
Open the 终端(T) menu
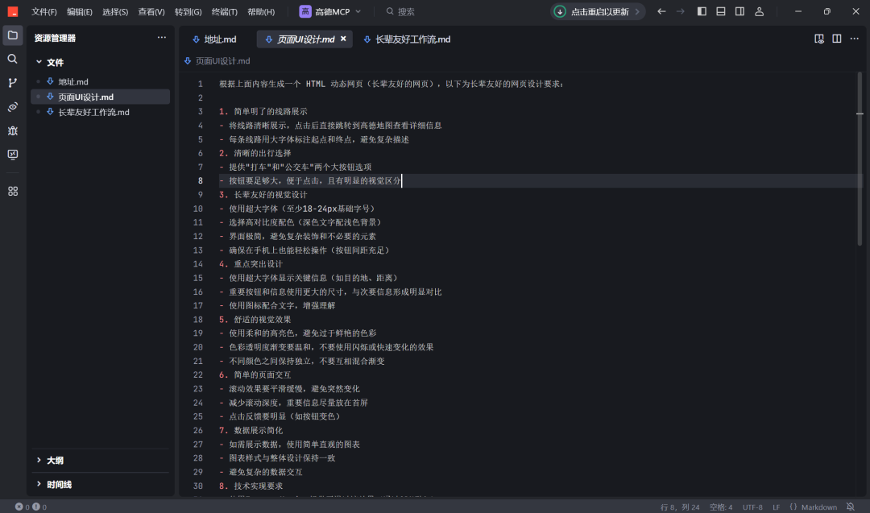(x=225, y=11)
